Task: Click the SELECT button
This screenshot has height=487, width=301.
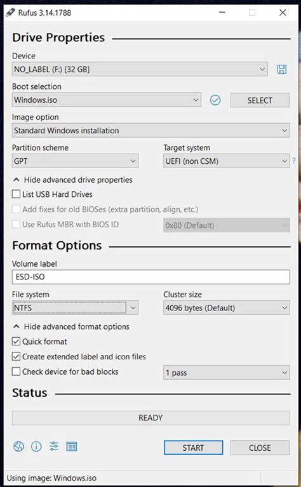Action: pyautogui.click(x=260, y=100)
